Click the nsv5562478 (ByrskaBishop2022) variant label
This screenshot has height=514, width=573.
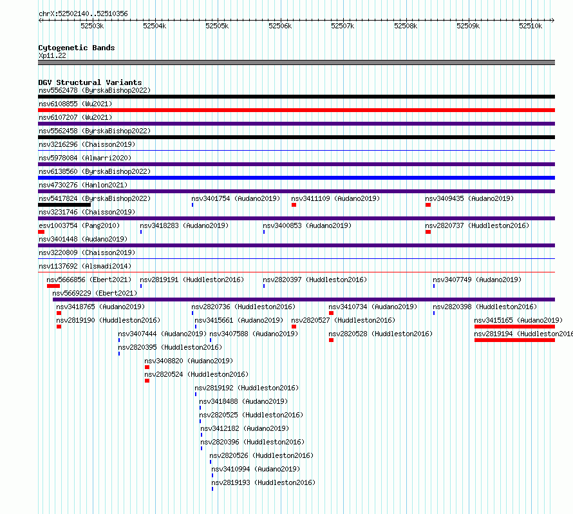95,90
